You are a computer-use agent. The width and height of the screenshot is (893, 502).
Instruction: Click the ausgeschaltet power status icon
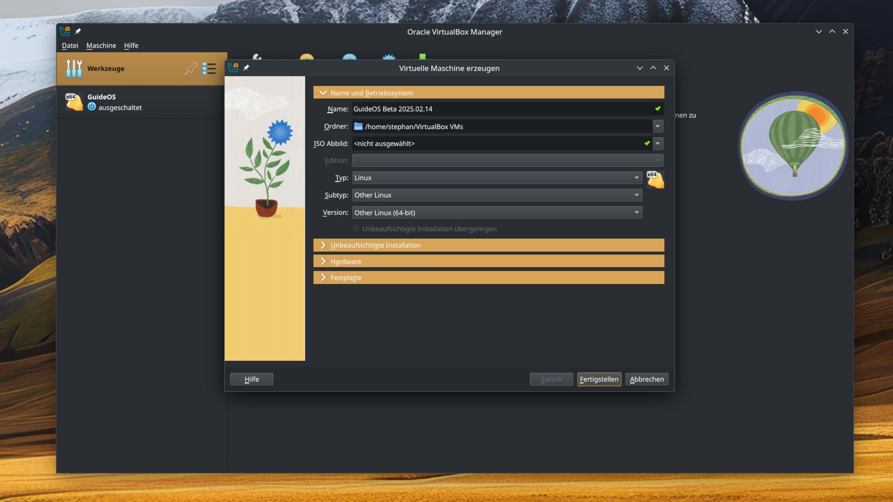tap(92, 107)
